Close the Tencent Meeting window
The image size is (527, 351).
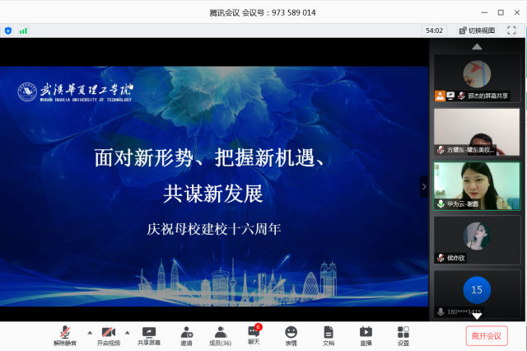(517, 12)
